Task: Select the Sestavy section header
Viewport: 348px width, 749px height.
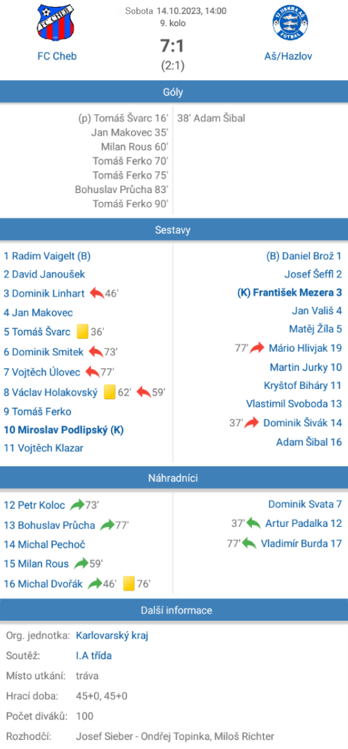Action: pos(174,230)
